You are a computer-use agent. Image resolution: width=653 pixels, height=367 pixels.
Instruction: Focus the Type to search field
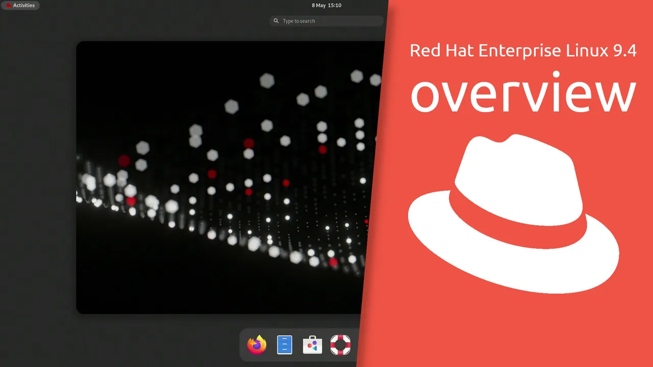(326, 21)
